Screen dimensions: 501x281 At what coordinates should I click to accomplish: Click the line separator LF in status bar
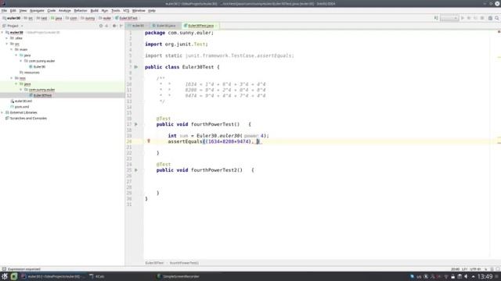tap(464, 269)
